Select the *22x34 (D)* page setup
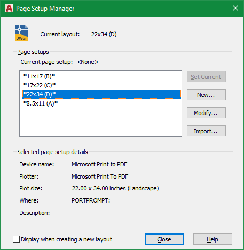Image resolution: width=244 pixels, height=250 pixels. point(101,94)
